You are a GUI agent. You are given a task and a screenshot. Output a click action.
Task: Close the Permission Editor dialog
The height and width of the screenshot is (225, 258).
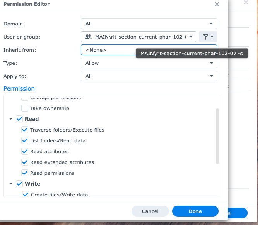217,4
